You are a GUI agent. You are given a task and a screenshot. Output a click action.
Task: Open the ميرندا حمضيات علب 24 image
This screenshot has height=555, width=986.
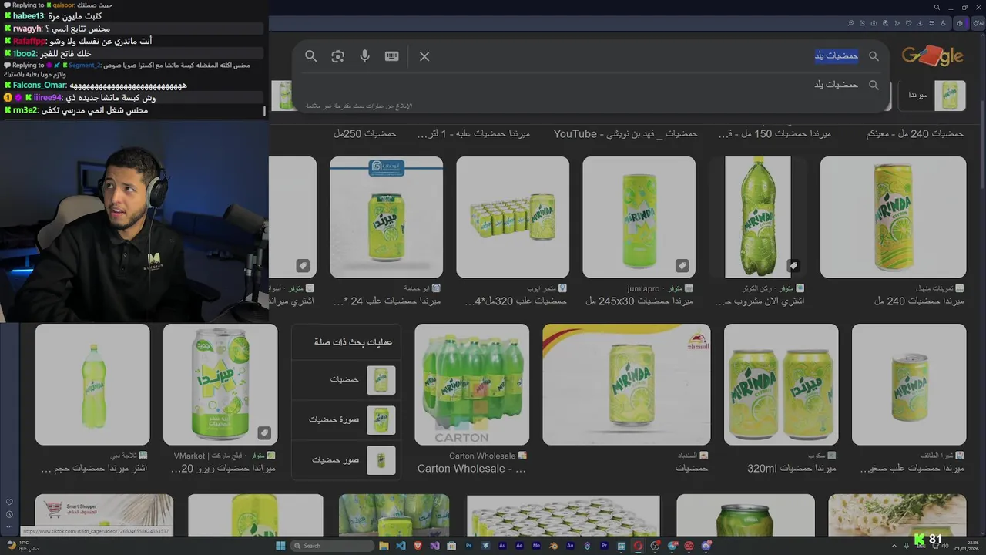[386, 217]
